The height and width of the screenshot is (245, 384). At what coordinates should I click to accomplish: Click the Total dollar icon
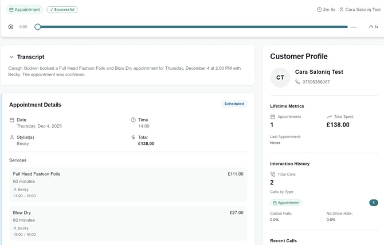click(x=133, y=137)
